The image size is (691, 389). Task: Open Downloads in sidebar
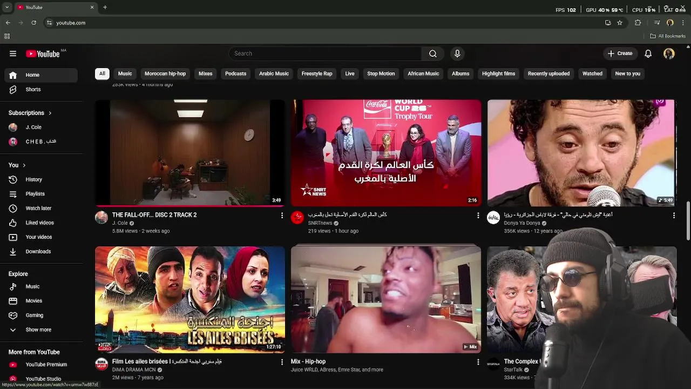pos(41,251)
